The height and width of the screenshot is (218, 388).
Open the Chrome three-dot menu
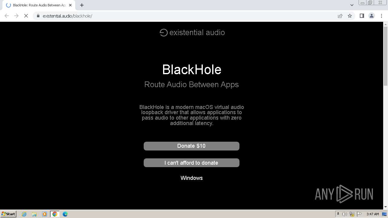coord(381,16)
